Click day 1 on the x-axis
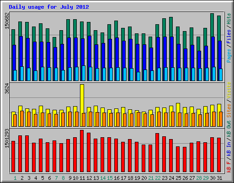The image size is (234, 183). coord(15,178)
